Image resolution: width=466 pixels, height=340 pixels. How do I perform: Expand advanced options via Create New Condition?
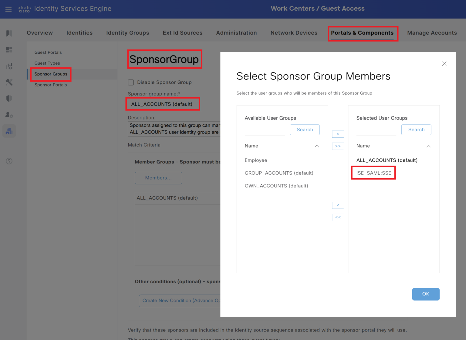click(x=183, y=301)
